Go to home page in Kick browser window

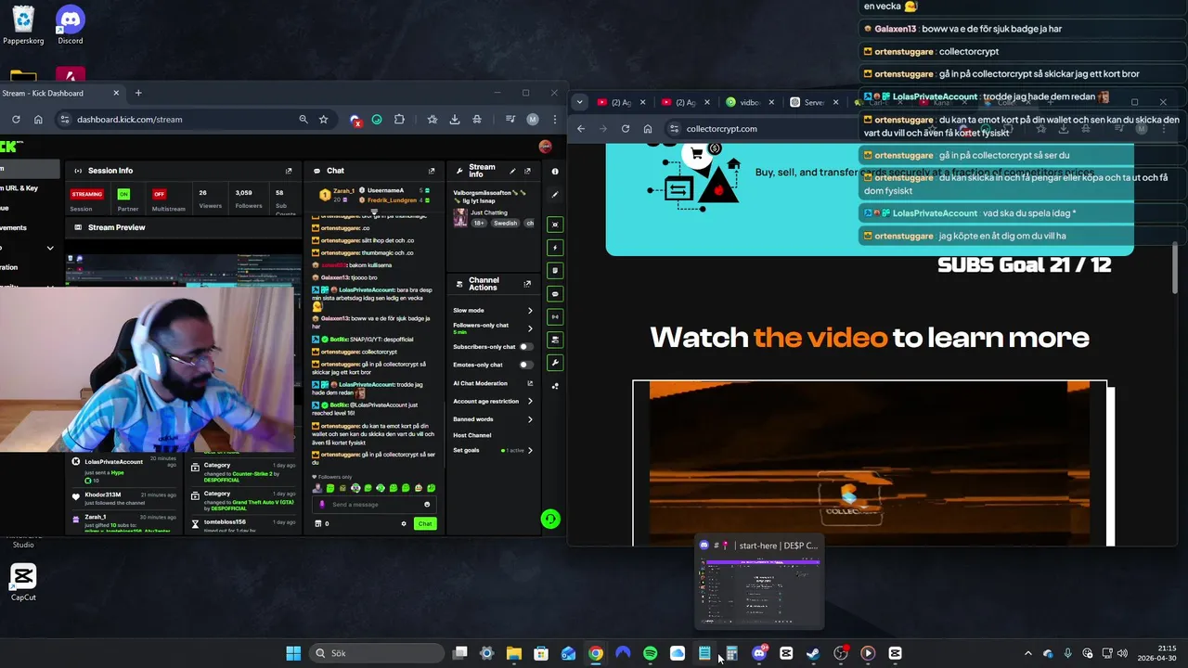coord(38,119)
